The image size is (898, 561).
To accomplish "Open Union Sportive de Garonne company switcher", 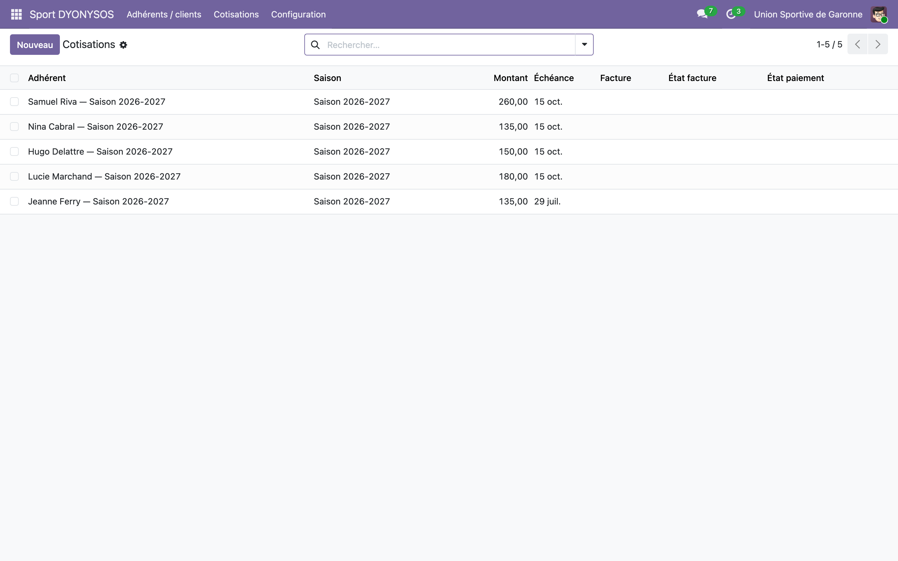I will tap(808, 14).
